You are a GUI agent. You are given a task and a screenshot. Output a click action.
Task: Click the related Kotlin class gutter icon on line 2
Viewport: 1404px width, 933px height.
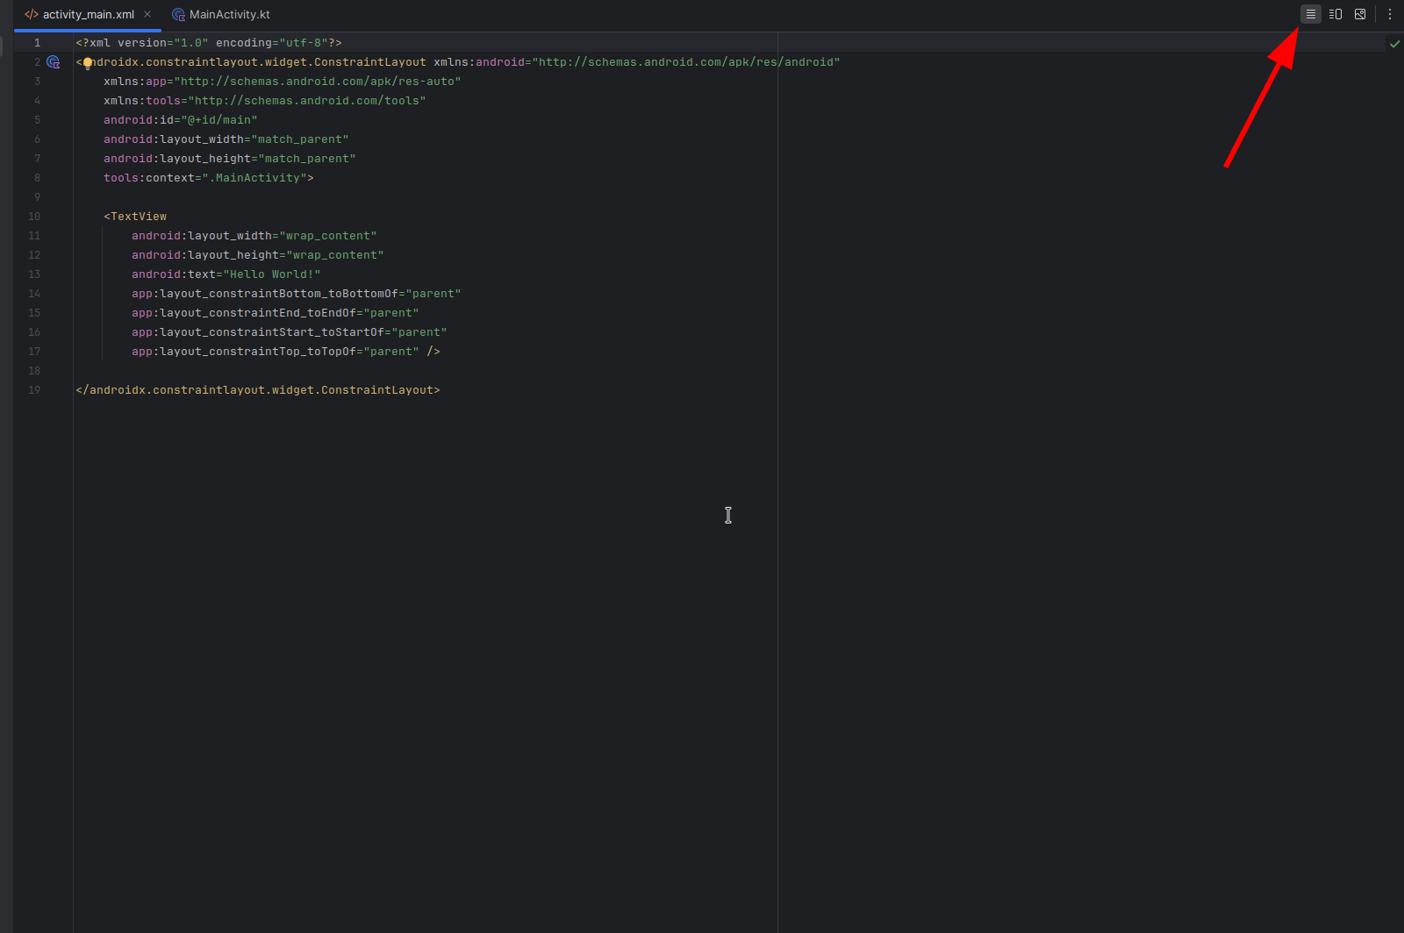pyautogui.click(x=54, y=62)
